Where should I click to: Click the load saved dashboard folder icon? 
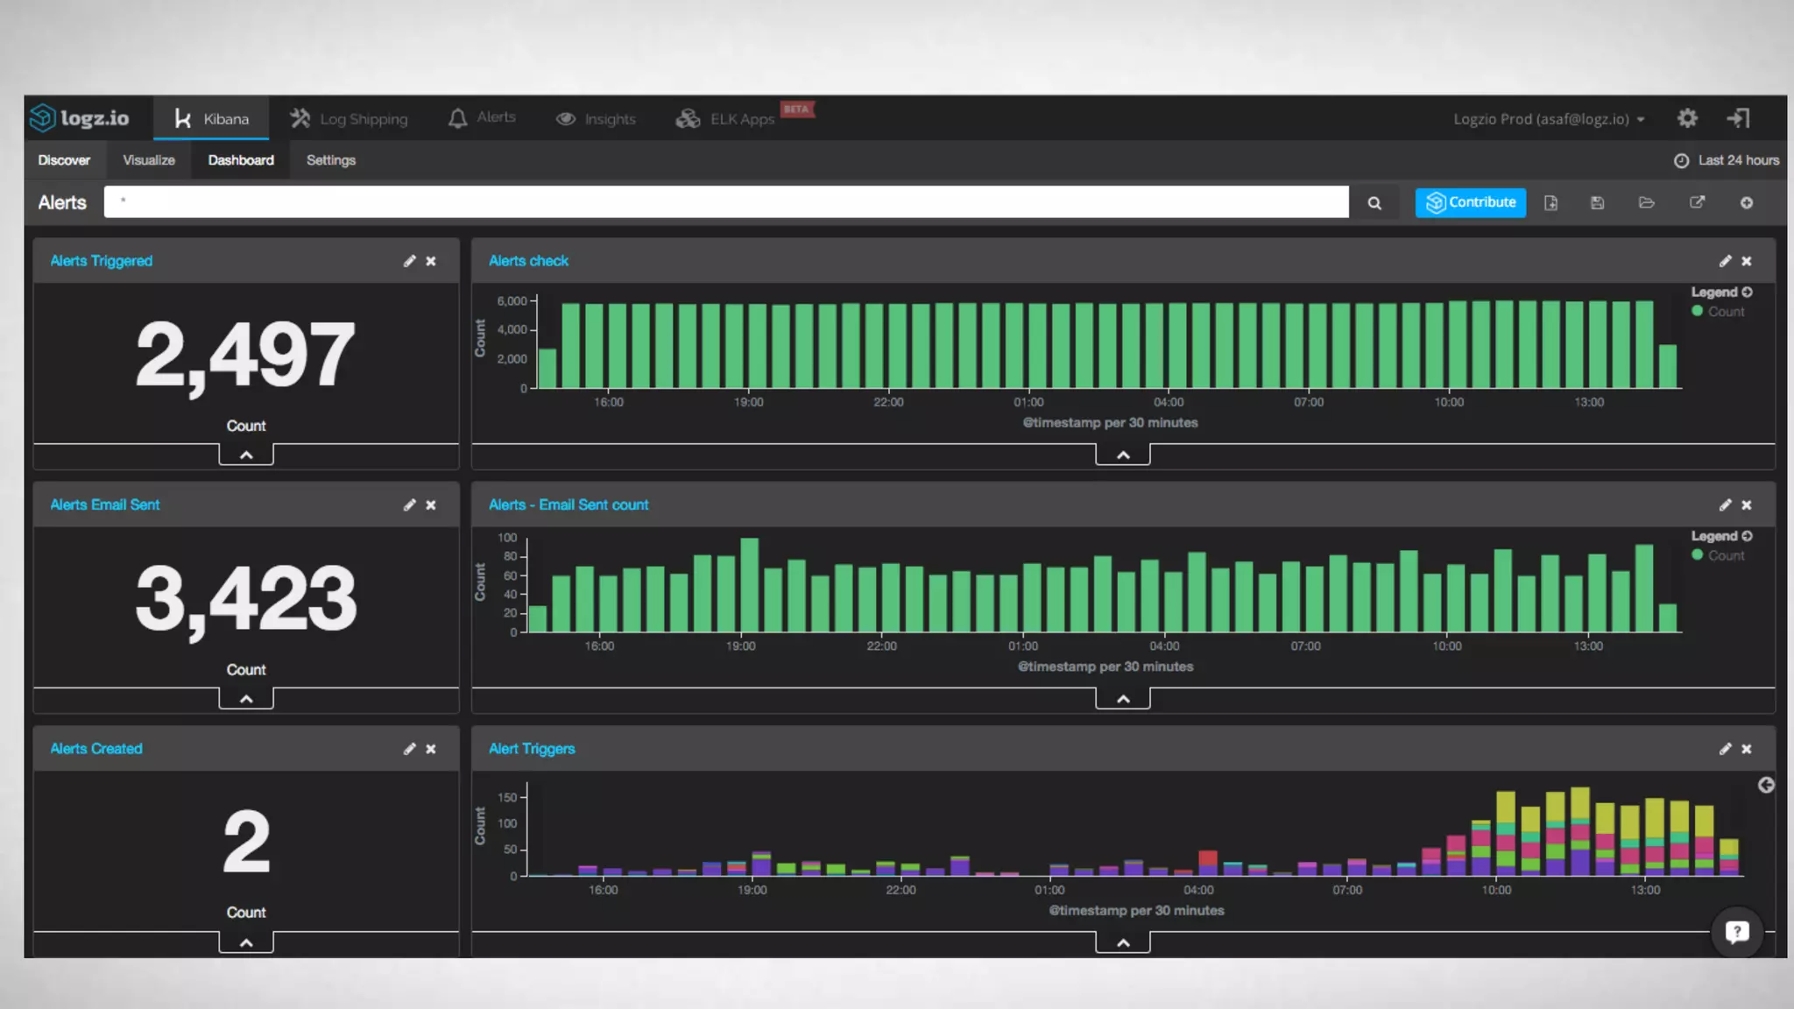coord(1646,203)
